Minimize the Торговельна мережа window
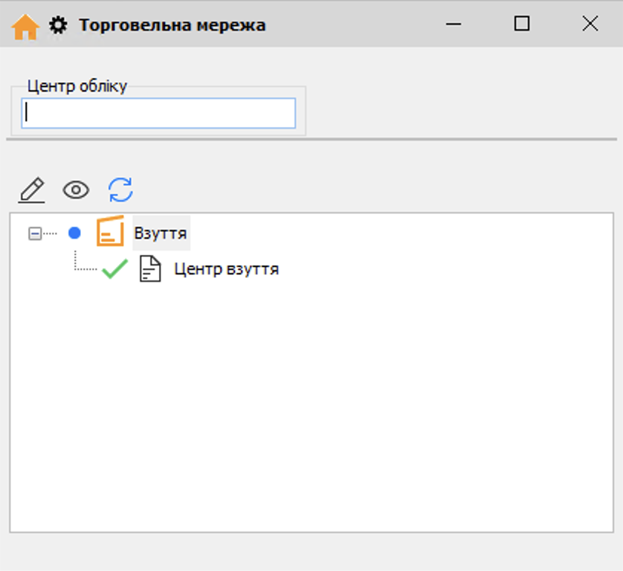The height and width of the screenshot is (571, 623). click(453, 24)
